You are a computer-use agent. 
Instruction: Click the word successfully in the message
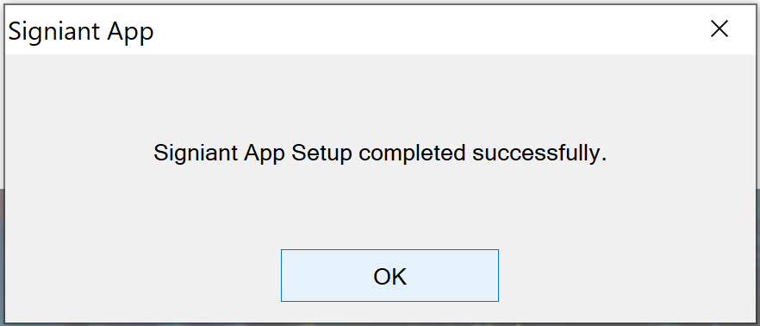(x=539, y=154)
